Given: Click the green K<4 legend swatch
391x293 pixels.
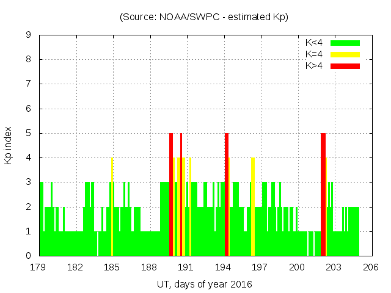Looking at the screenshot, I should point(345,43).
